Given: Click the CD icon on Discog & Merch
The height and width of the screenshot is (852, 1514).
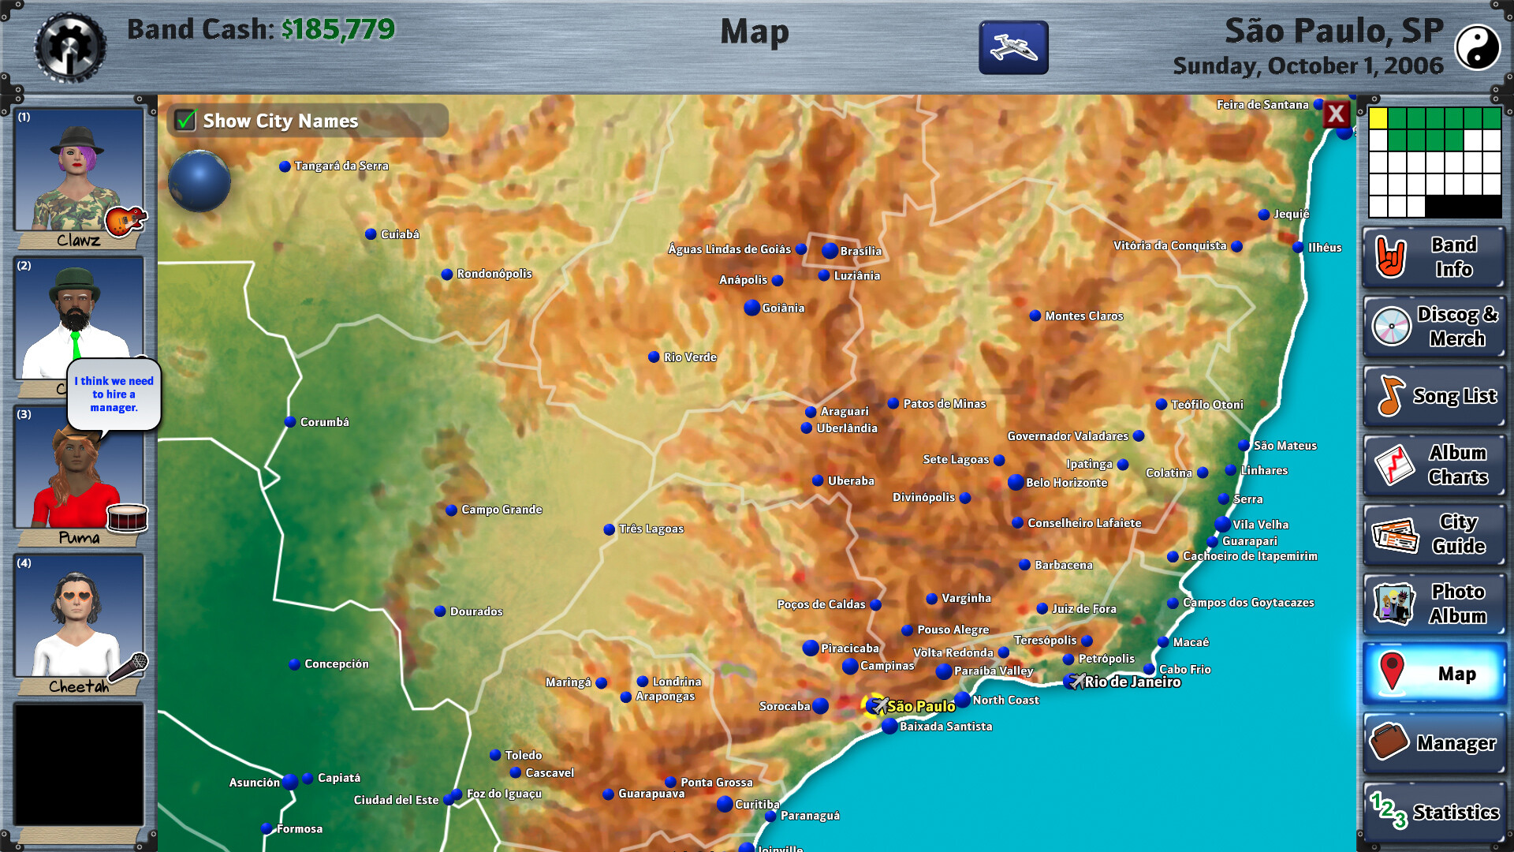Looking at the screenshot, I should click(x=1393, y=326).
